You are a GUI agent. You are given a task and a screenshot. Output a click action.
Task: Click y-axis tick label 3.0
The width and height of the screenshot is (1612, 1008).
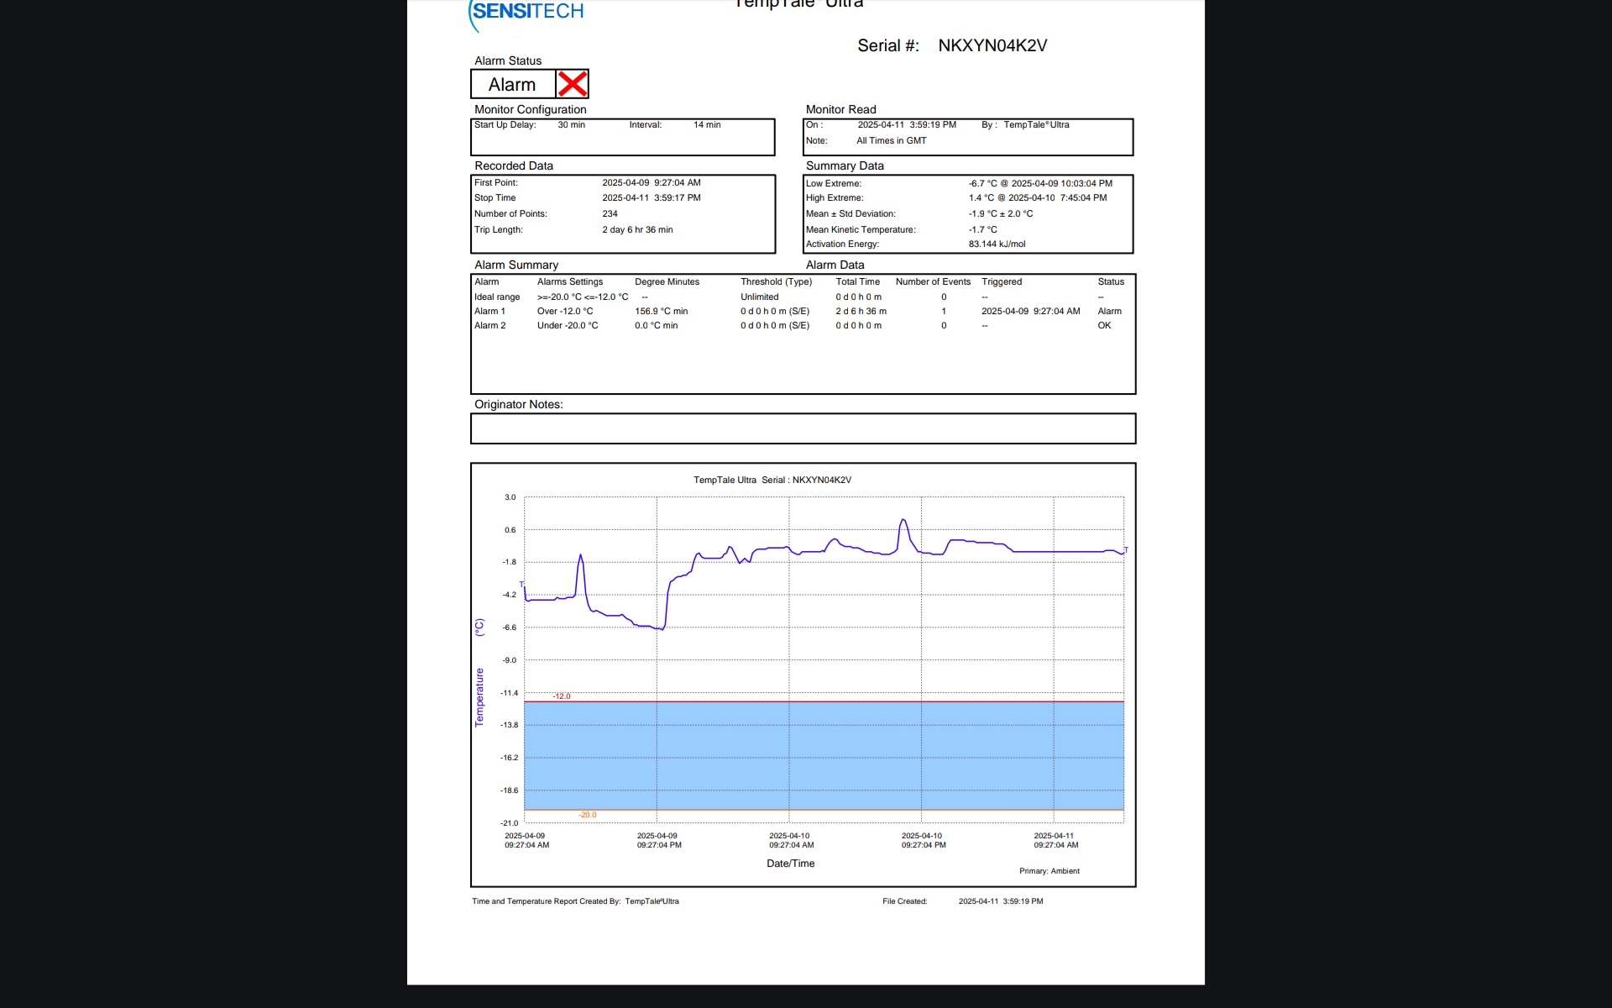coord(510,497)
